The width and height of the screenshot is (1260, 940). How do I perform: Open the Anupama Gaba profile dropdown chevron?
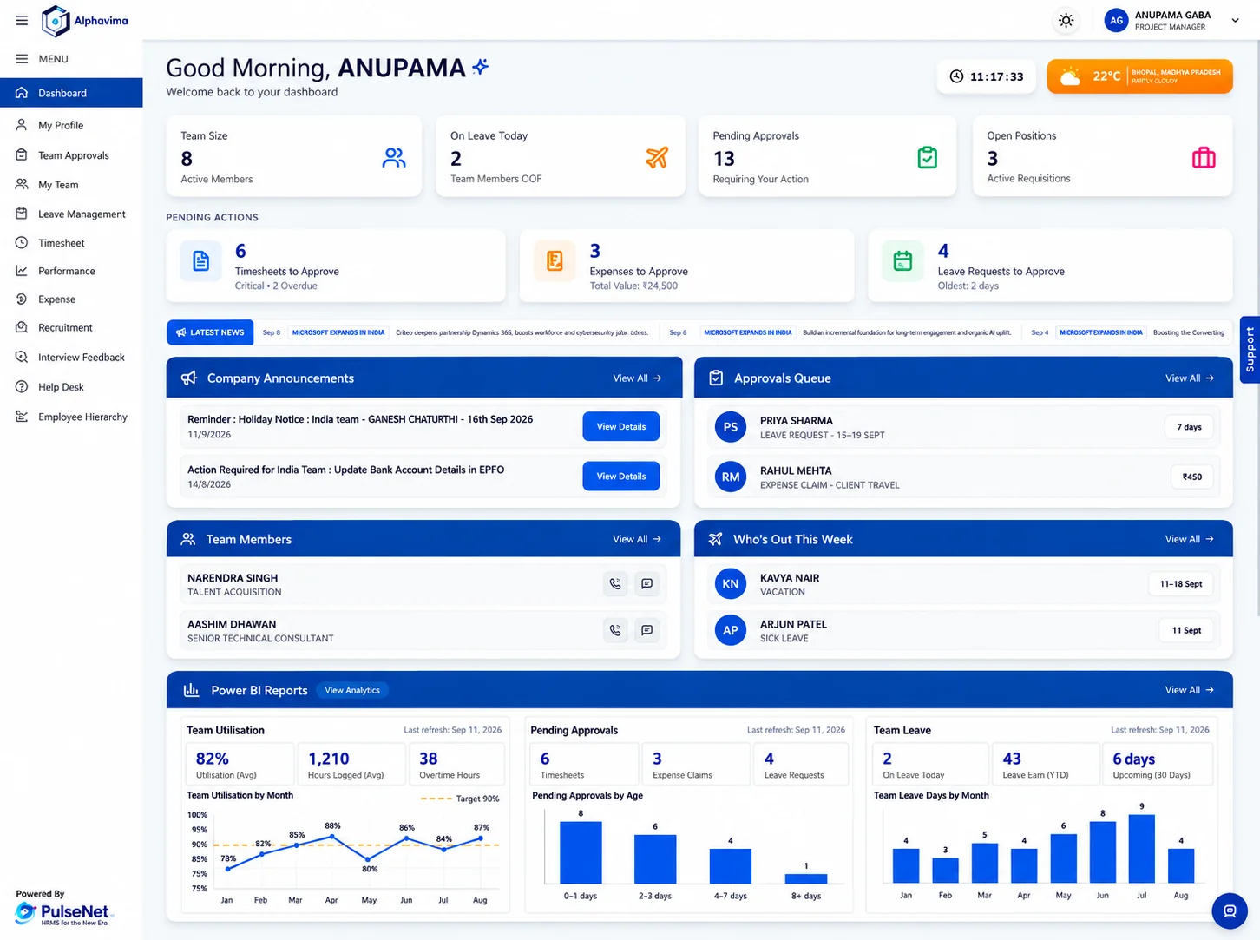tap(1235, 21)
